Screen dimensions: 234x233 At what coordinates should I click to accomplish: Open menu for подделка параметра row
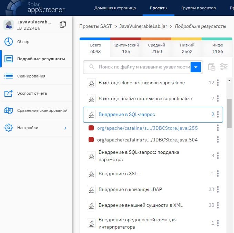[218, 156]
